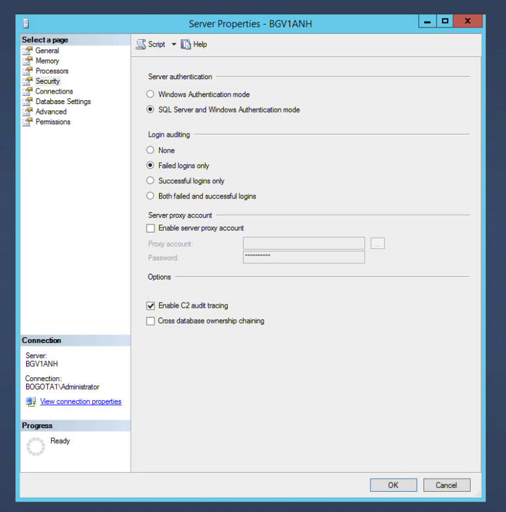Open the Permissions page
This screenshot has width=506, height=512.
coord(53,122)
